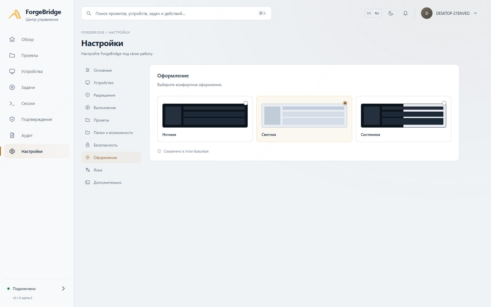
Task: Click the Центр управления subtitle
Action: pyautogui.click(x=42, y=20)
